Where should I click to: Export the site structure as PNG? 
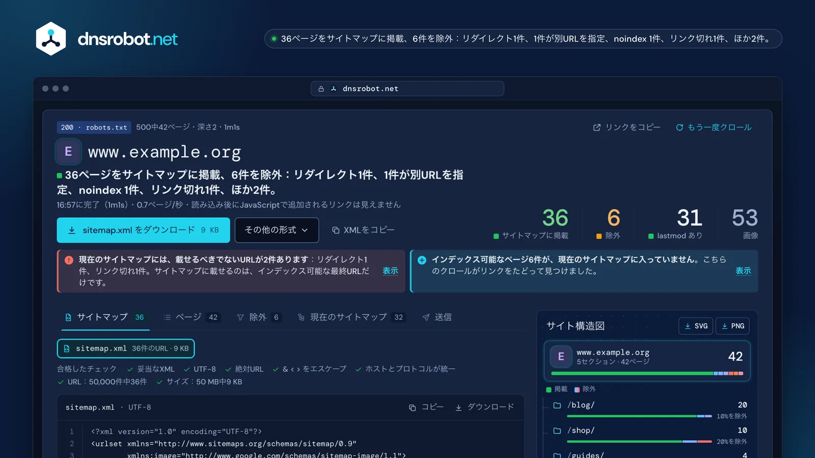732,326
